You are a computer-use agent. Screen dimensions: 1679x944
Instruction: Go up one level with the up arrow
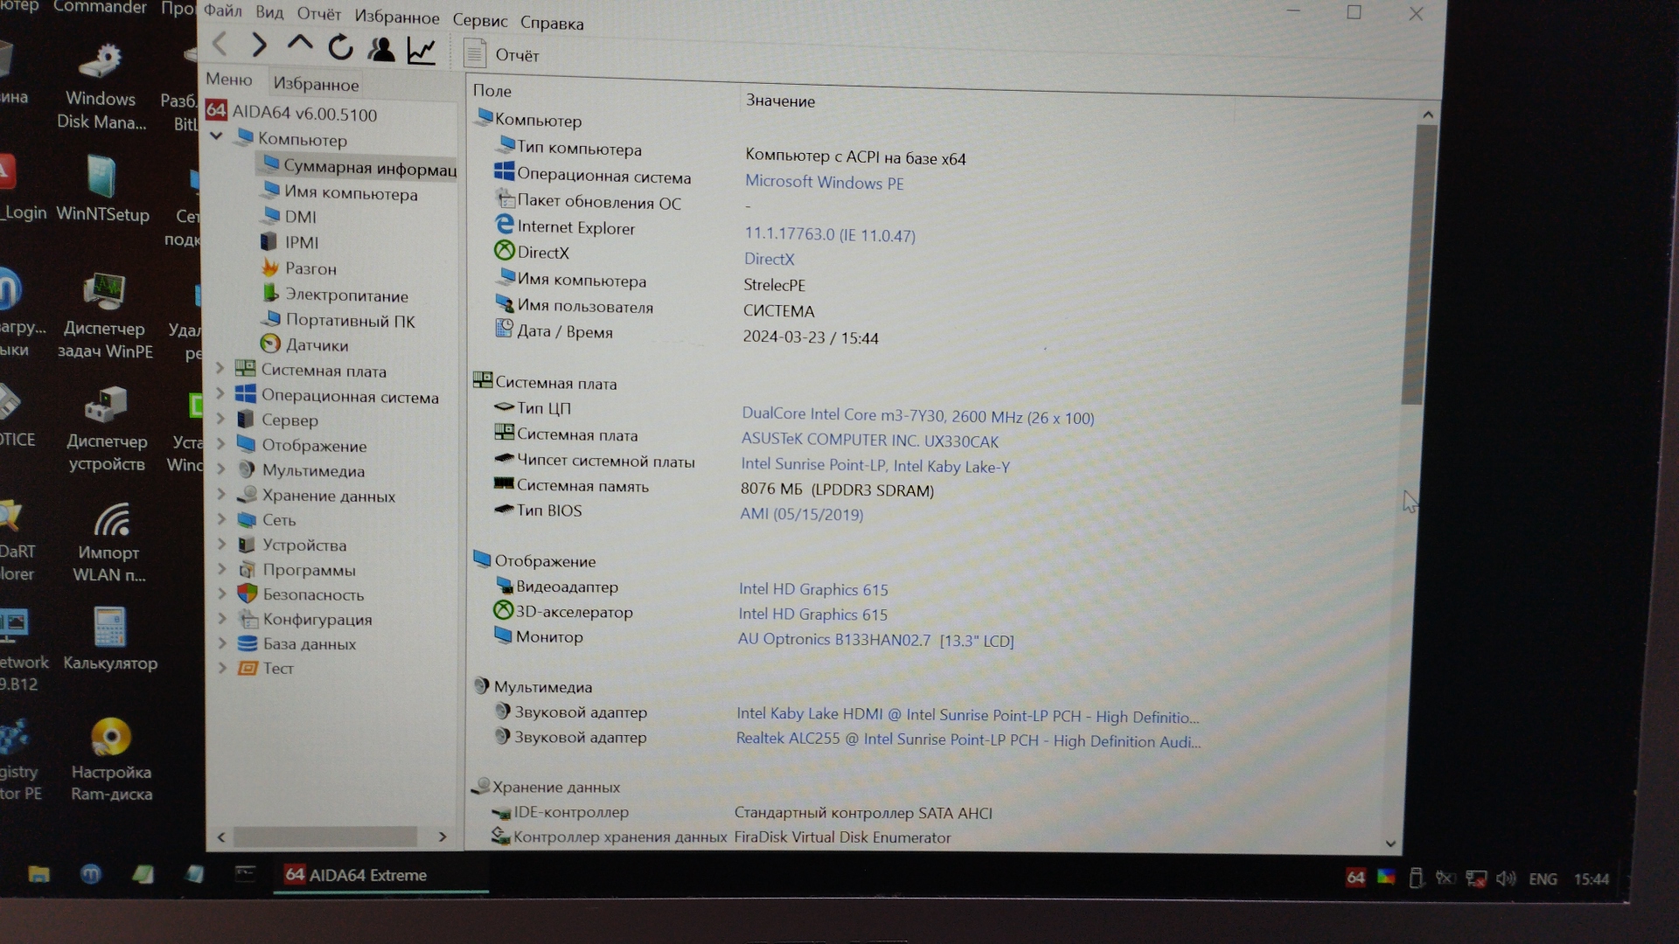tap(300, 43)
